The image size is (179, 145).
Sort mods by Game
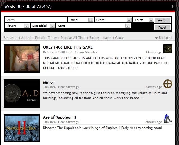click(119, 38)
